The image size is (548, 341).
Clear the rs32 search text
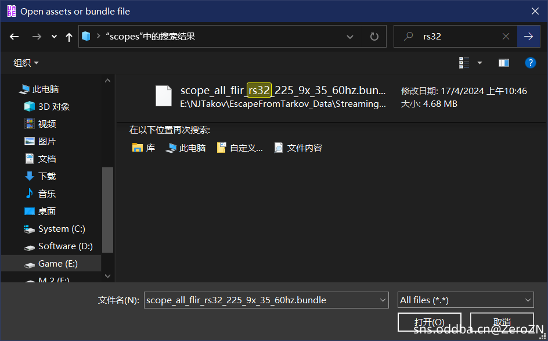pos(506,37)
